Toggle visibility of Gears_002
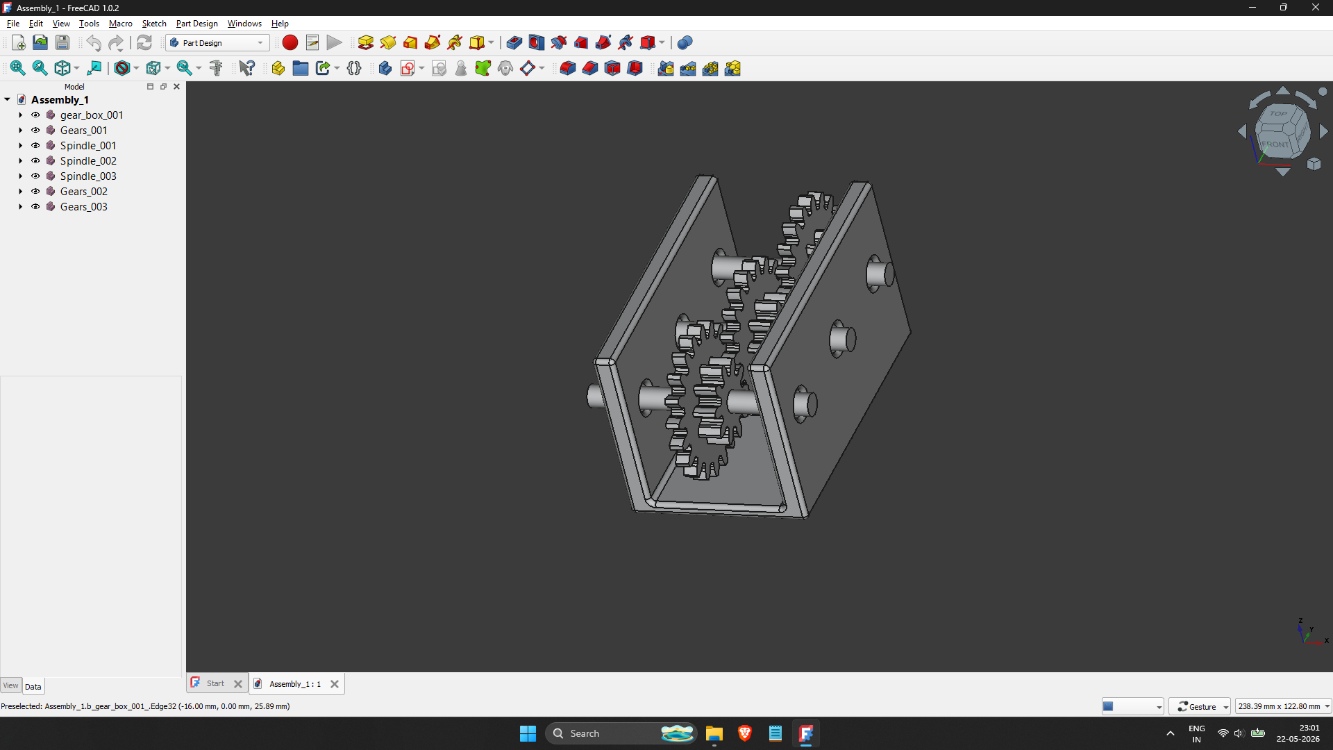This screenshot has height=750, width=1333. coord(35,192)
